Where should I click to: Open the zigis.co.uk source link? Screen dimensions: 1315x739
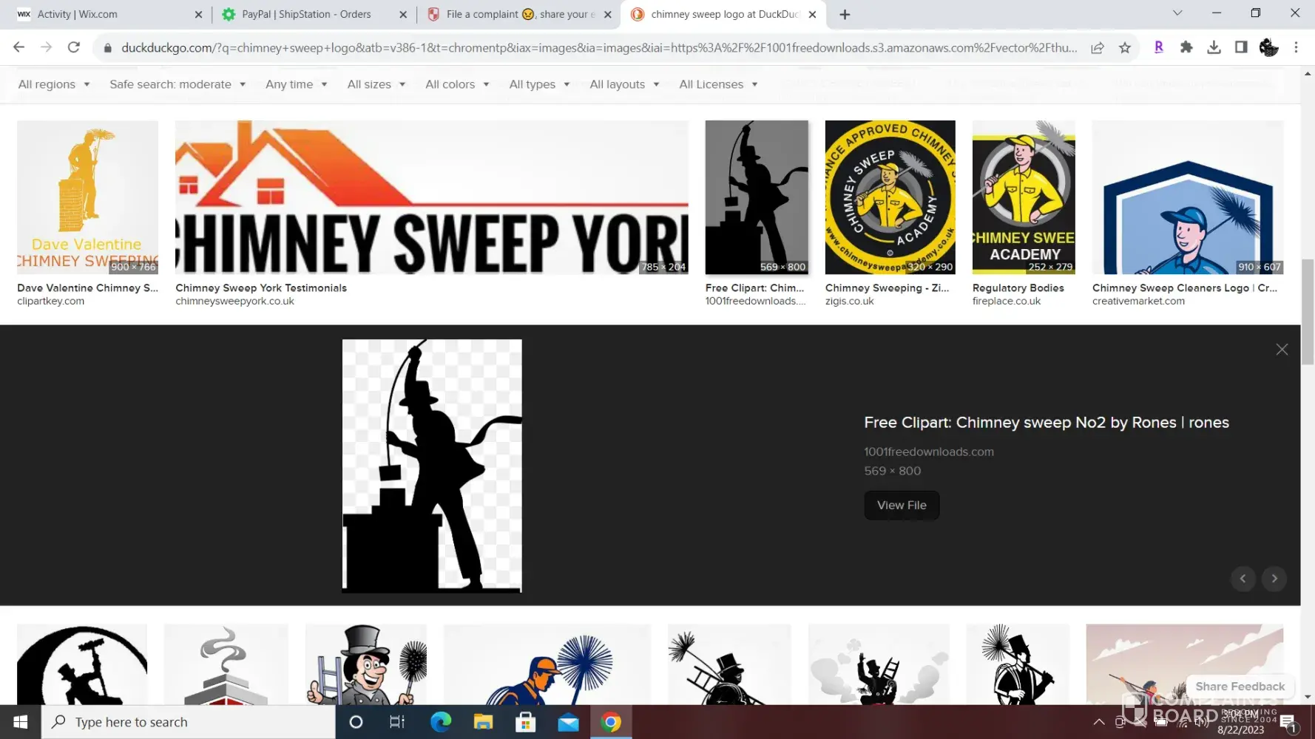click(x=850, y=302)
